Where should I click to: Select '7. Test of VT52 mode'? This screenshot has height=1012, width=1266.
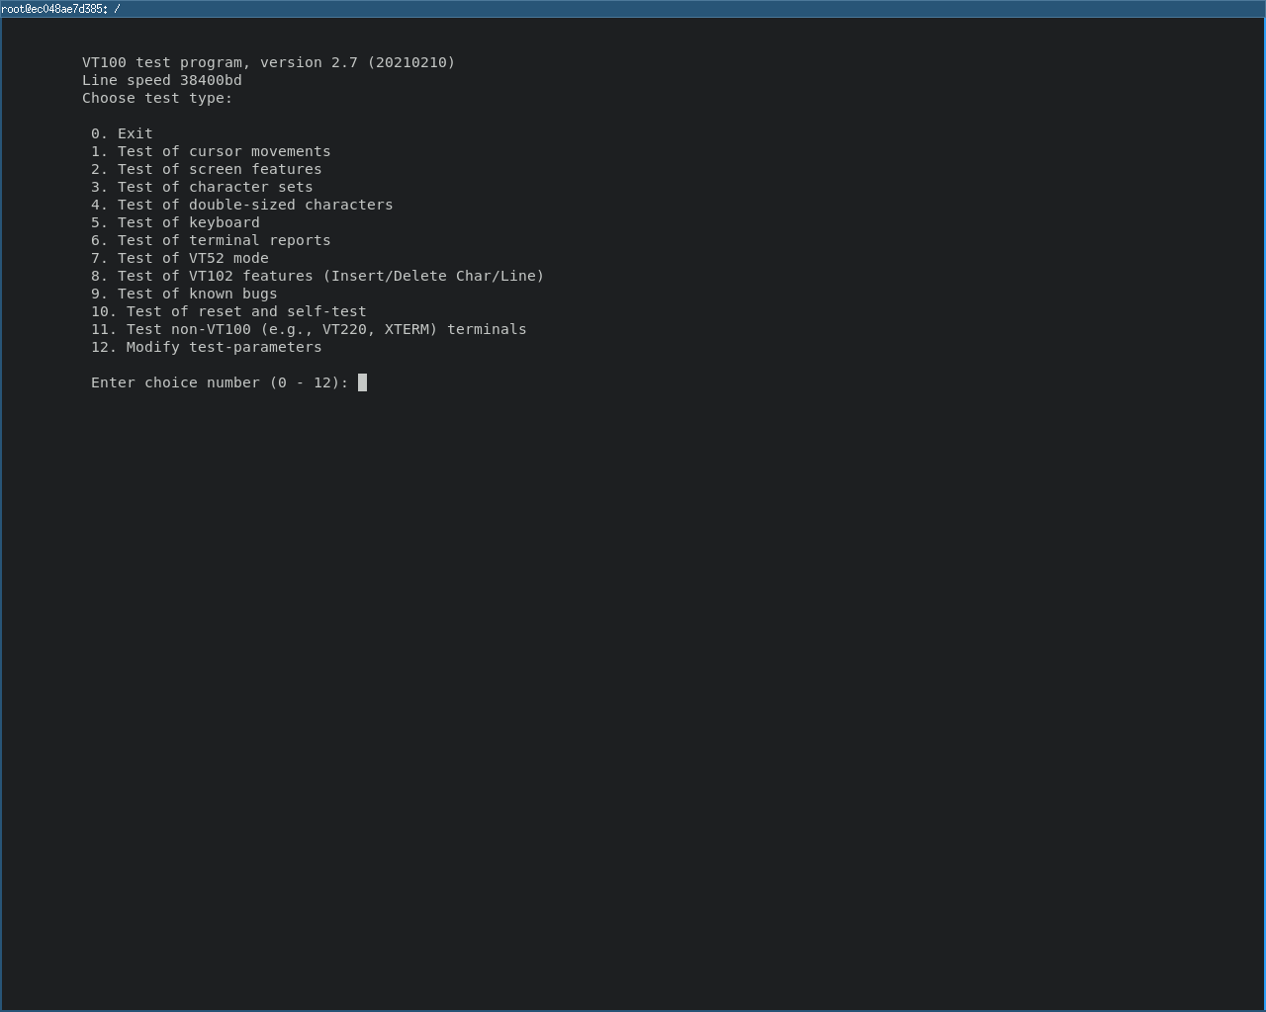click(x=180, y=258)
